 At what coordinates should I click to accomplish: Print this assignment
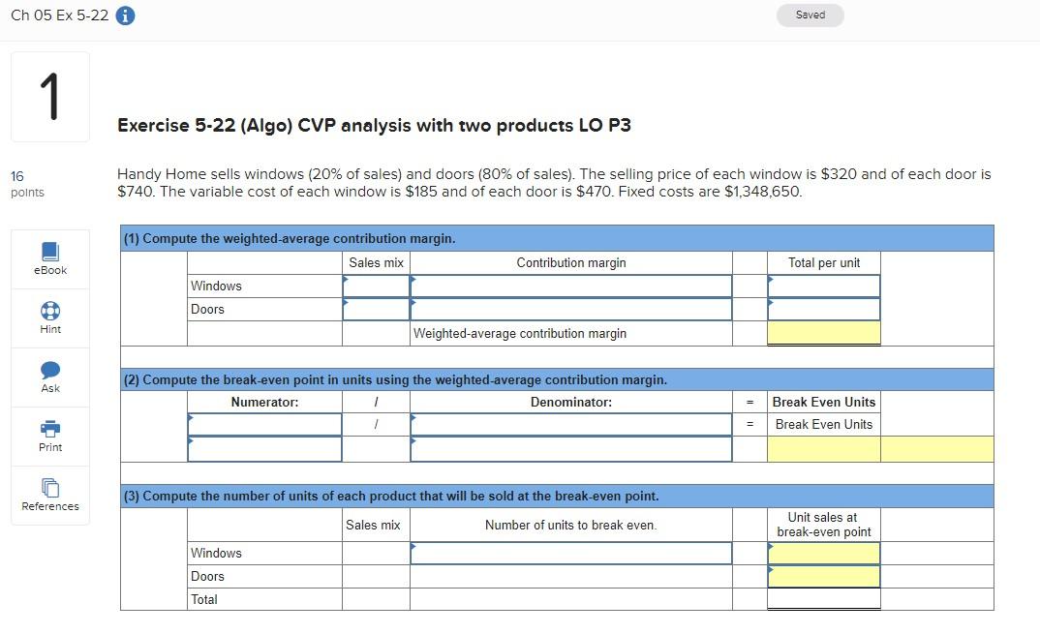[49, 436]
